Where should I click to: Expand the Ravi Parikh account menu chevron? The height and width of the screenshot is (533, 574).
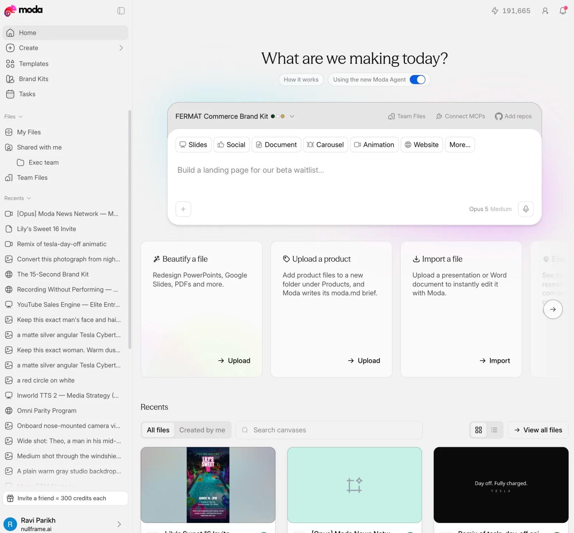pyautogui.click(x=119, y=524)
